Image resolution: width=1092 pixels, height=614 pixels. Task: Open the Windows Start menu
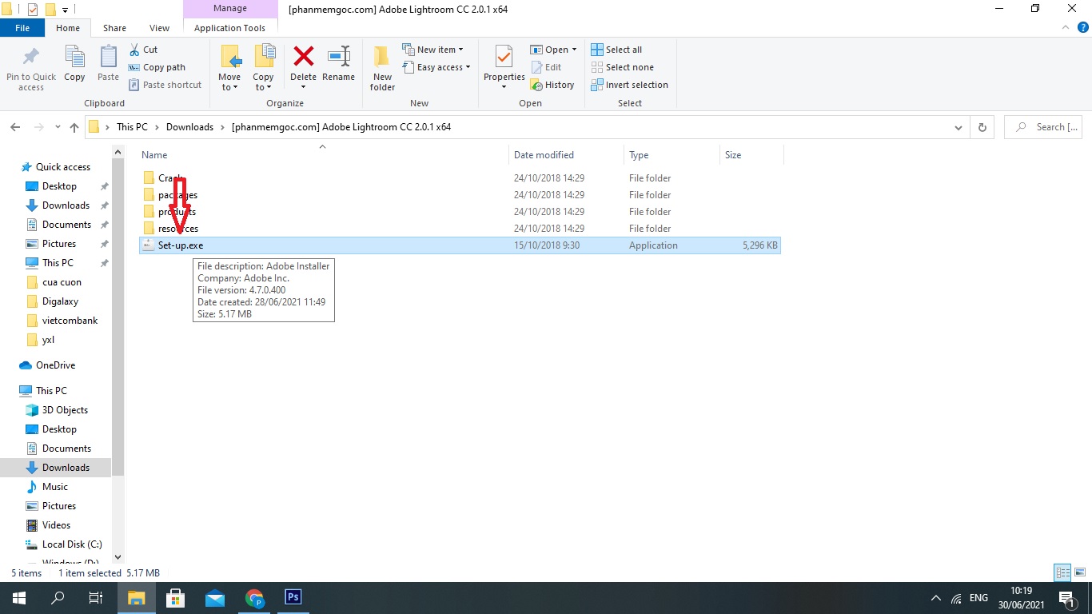pyautogui.click(x=19, y=598)
